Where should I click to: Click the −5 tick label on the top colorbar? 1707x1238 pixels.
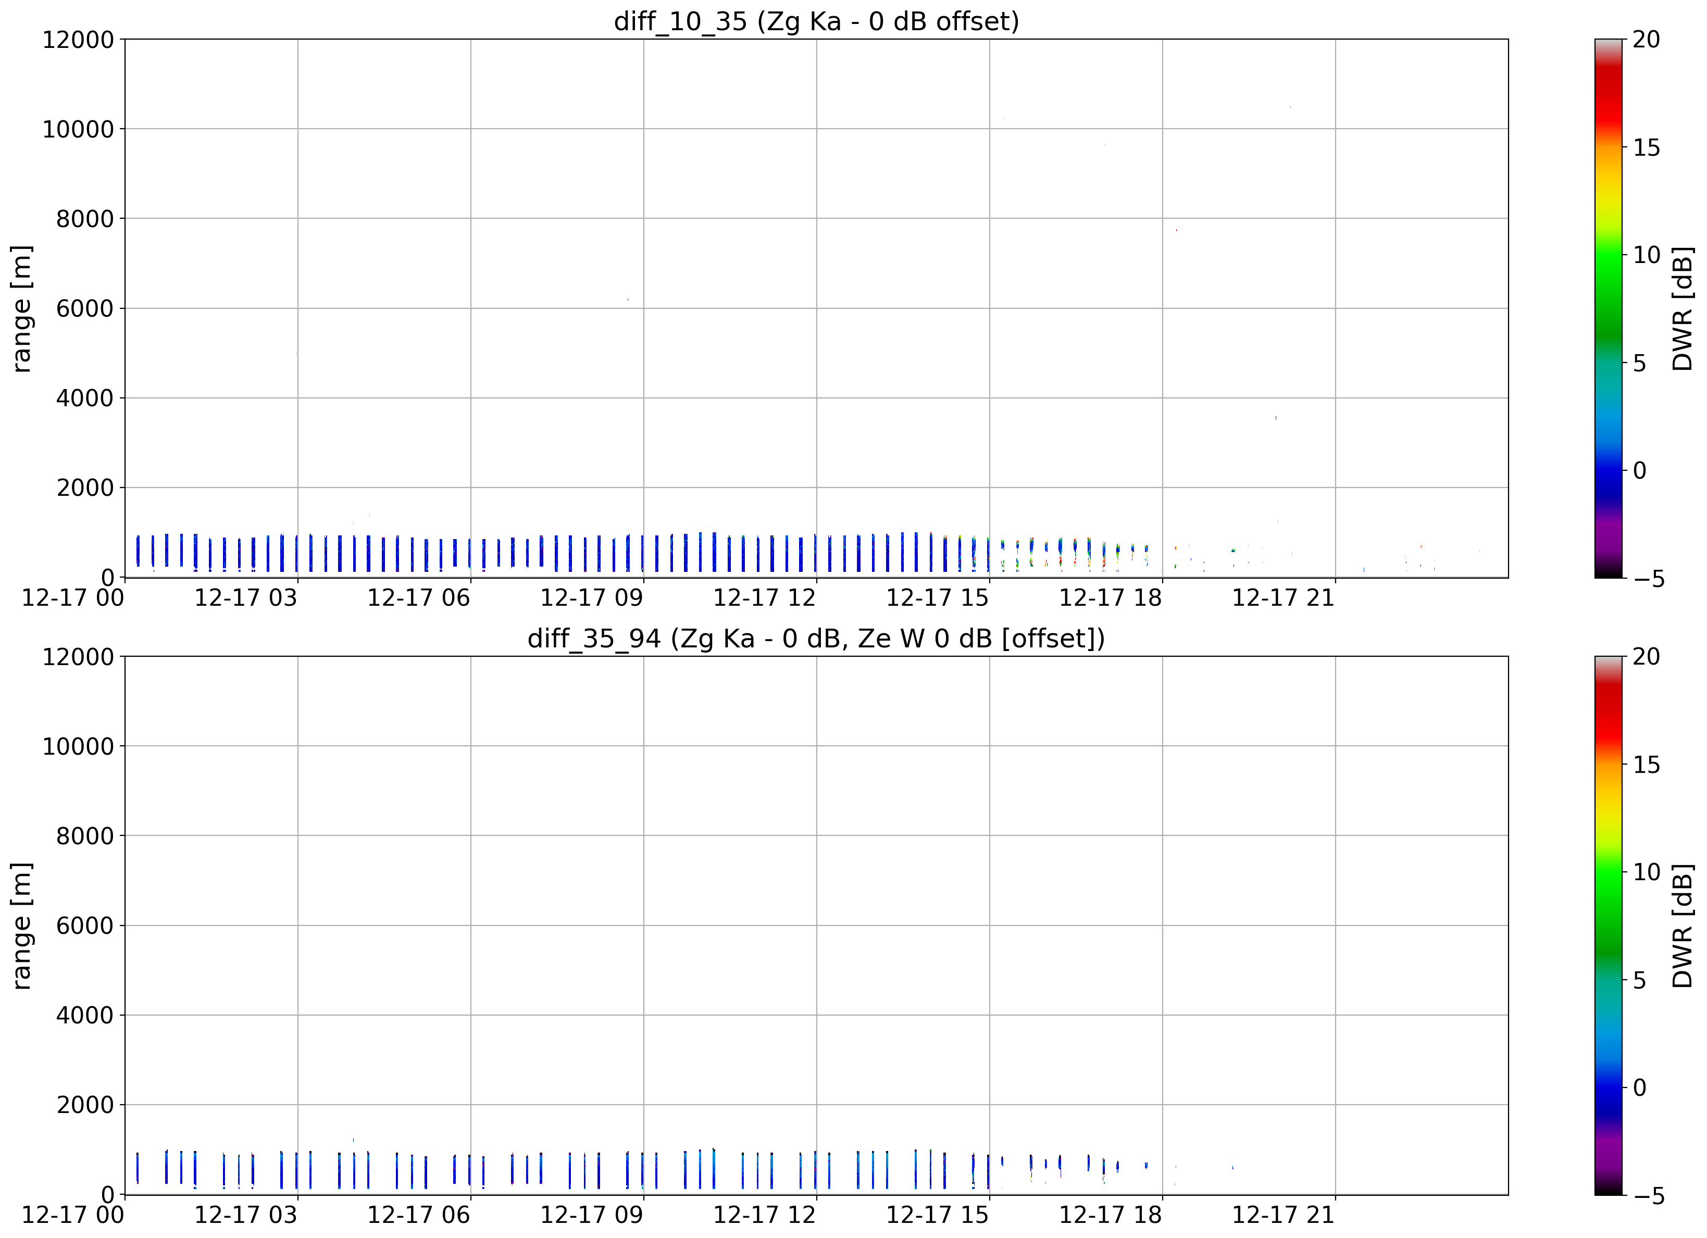coord(1649,579)
